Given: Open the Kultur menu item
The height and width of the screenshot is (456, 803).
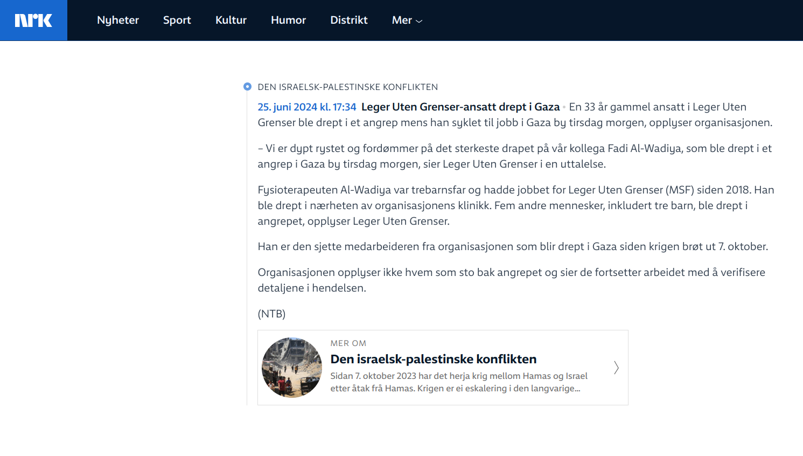Looking at the screenshot, I should 231,20.
